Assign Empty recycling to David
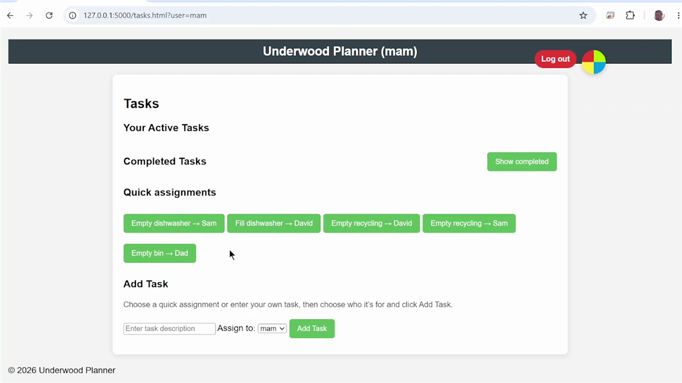This screenshot has width=682, height=383. [371, 223]
